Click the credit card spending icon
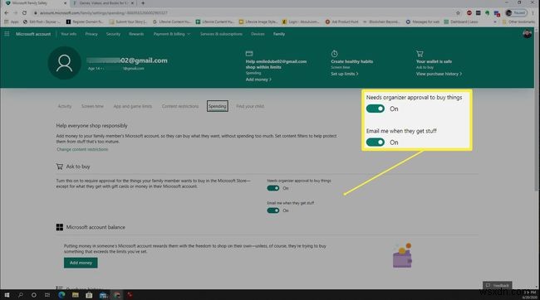 click(249, 53)
